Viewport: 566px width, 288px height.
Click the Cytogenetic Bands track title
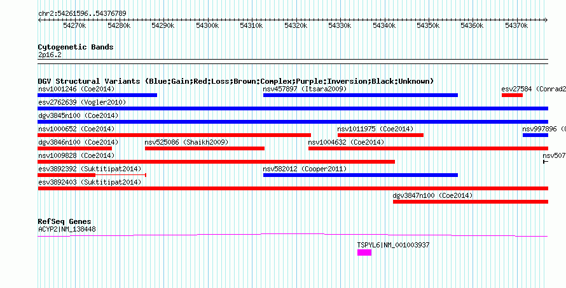pyautogui.click(x=76, y=47)
